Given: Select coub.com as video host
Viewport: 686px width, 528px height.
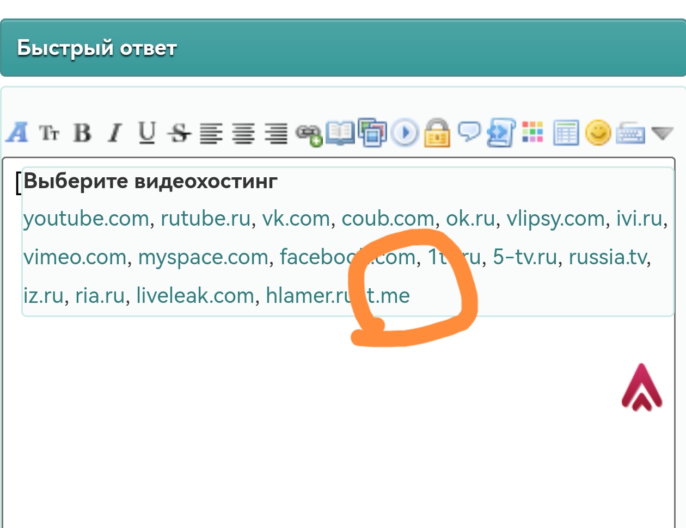Looking at the screenshot, I should [388, 219].
